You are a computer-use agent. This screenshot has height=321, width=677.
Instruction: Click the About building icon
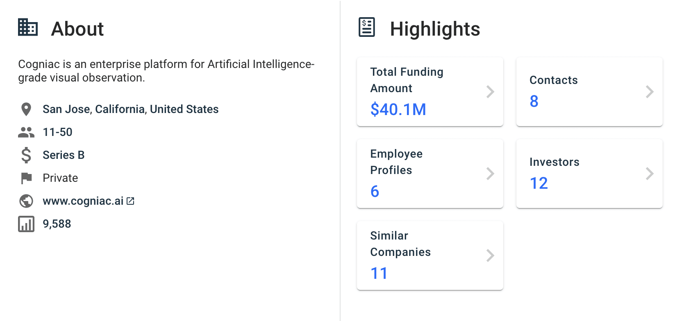[28, 27]
